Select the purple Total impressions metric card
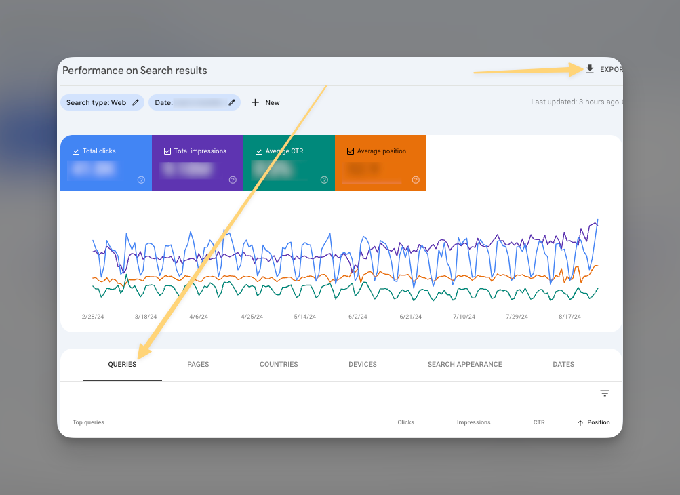Viewport: 680px width, 495px height. tap(198, 163)
